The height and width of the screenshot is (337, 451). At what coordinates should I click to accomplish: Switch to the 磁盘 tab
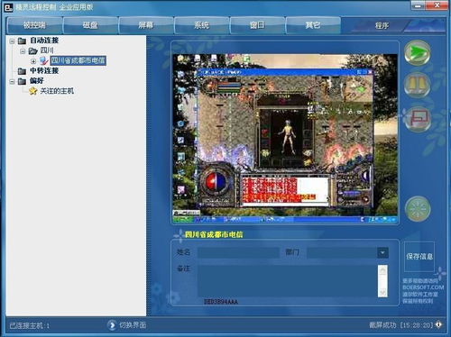(90, 25)
